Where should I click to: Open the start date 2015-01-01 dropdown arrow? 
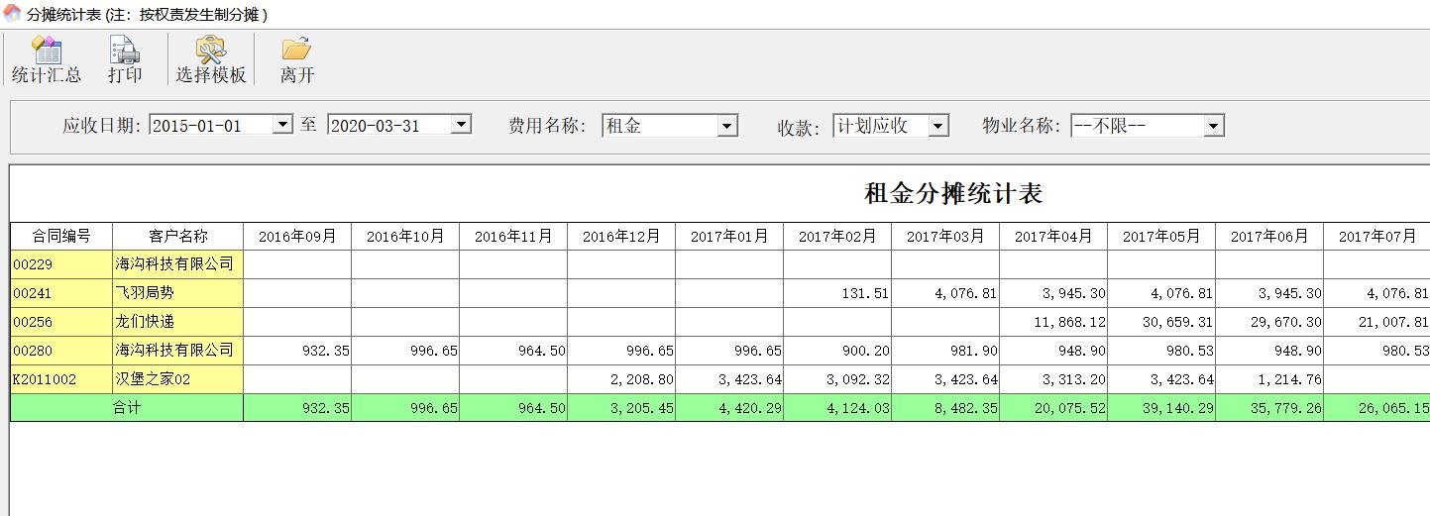(282, 125)
